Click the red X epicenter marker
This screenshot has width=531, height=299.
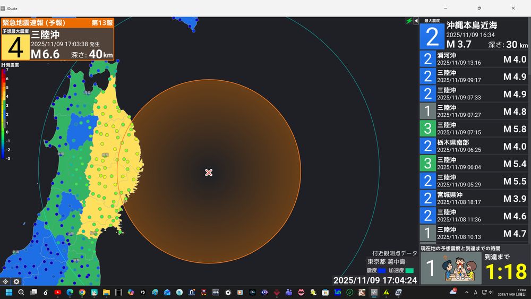pyautogui.click(x=209, y=173)
